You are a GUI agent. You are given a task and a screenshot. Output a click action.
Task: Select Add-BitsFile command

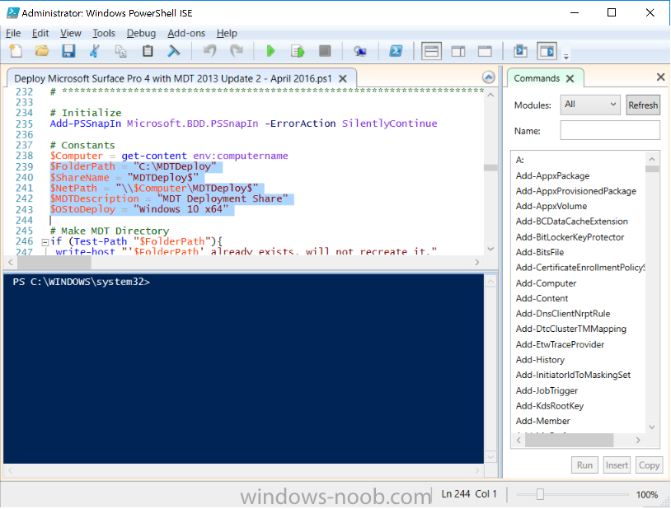pos(540,252)
